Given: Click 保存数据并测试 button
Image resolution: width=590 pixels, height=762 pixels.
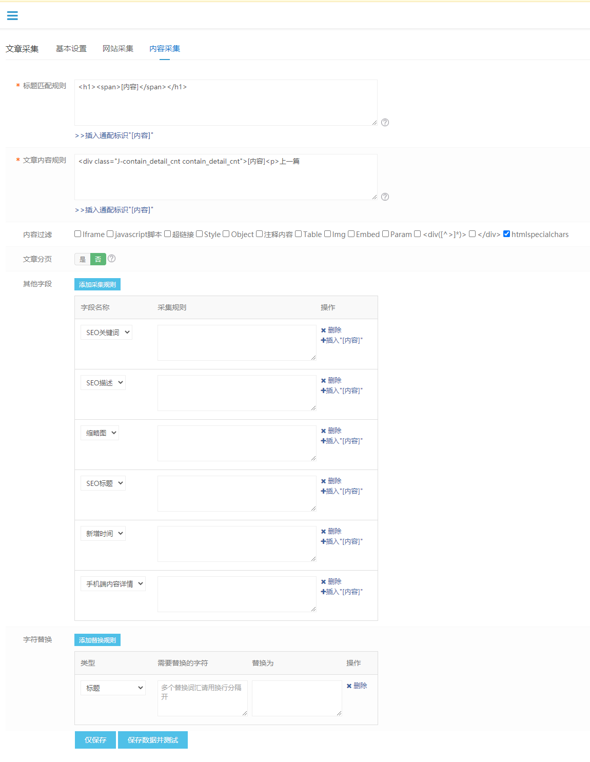Looking at the screenshot, I should [153, 740].
